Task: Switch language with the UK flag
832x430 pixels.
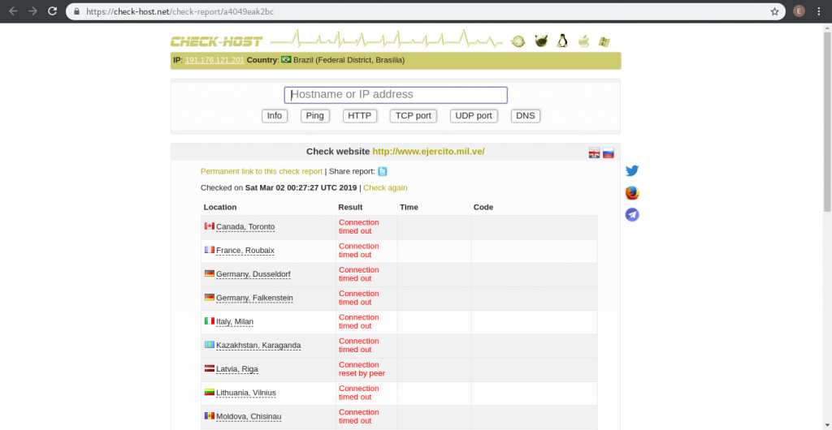Action: pyautogui.click(x=594, y=153)
